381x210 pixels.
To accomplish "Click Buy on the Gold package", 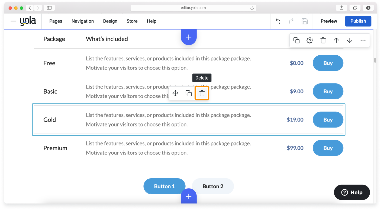I will tap(328, 120).
